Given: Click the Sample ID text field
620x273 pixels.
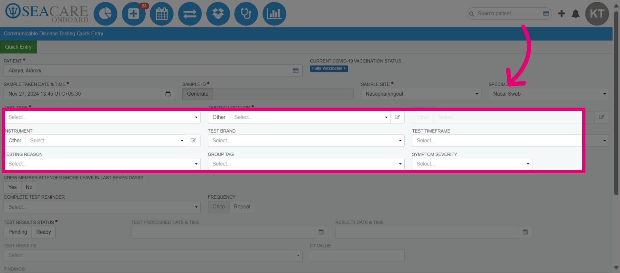Looking at the screenshot, I should tap(283, 94).
